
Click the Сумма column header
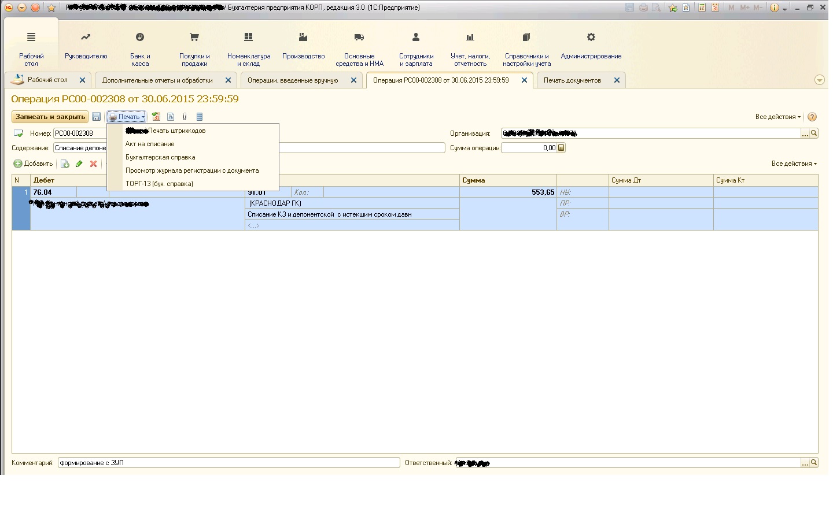click(x=508, y=180)
